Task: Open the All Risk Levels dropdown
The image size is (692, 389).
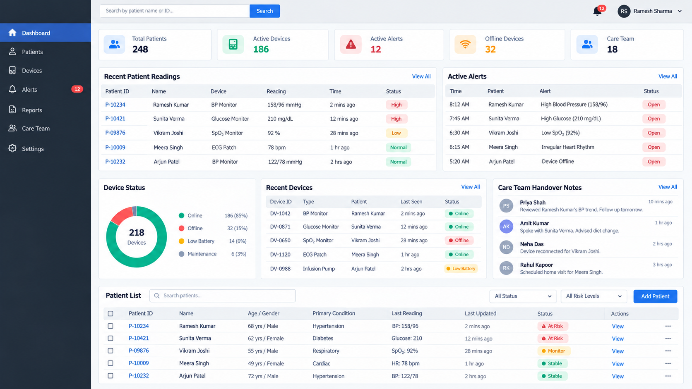Action: tap(594, 296)
